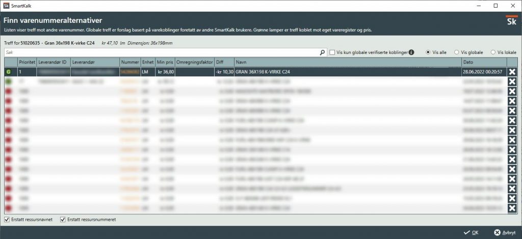Enable Vis kun globale verifiserte koblinger
This screenshot has width=522, height=239.
(332, 52)
